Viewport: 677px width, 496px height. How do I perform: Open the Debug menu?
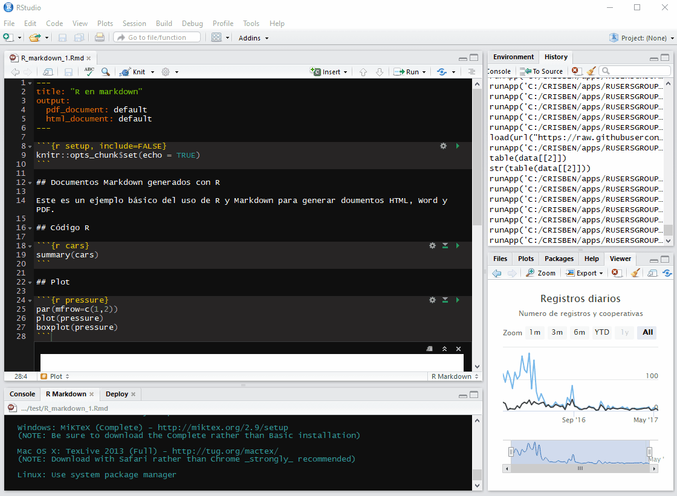pos(192,24)
